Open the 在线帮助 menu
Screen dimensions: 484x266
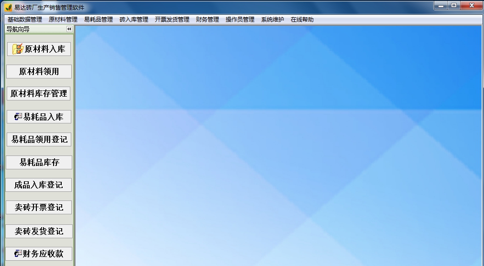302,20
